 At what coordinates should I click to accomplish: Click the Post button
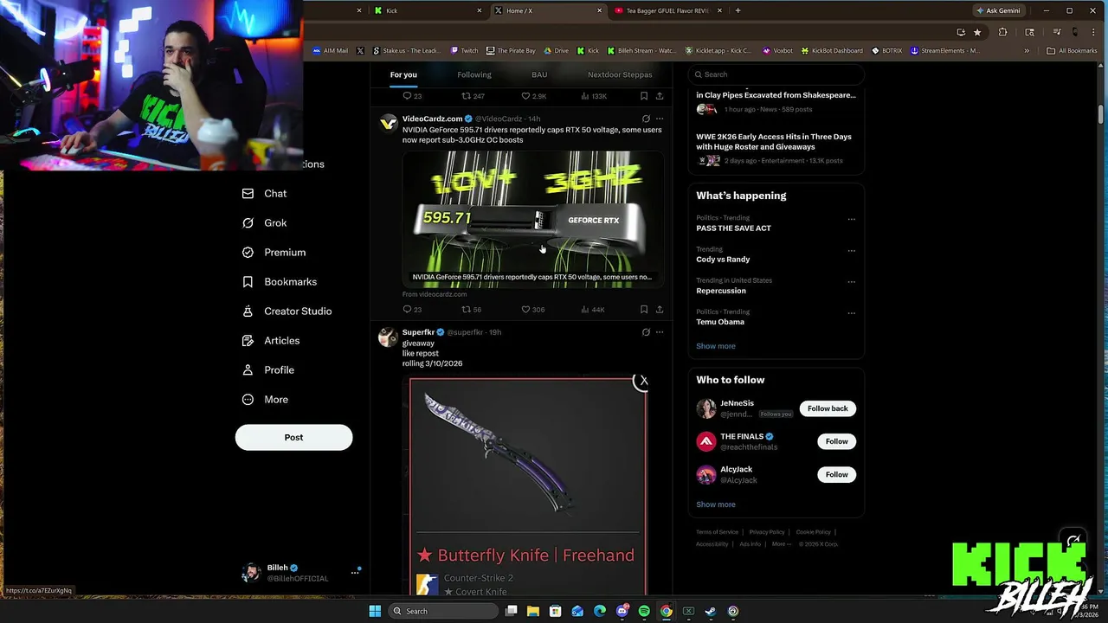(x=293, y=437)
